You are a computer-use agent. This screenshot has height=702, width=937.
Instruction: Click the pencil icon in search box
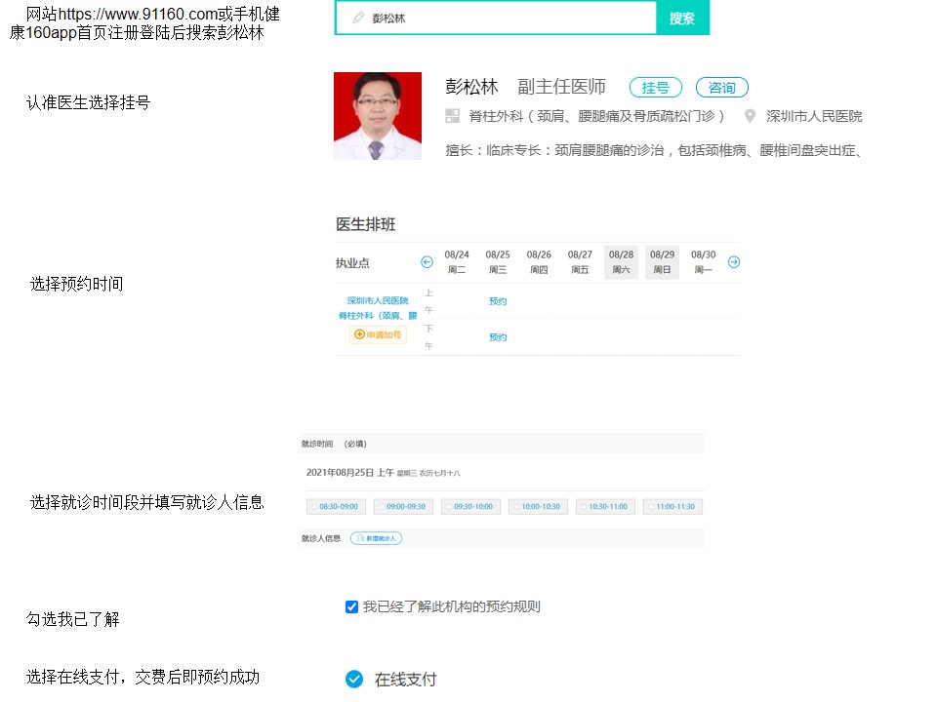click(x=358, y=19)
